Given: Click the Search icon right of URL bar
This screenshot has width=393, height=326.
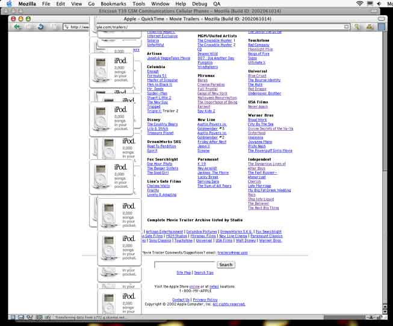Looking at the screenshot, I should [357, 27].
